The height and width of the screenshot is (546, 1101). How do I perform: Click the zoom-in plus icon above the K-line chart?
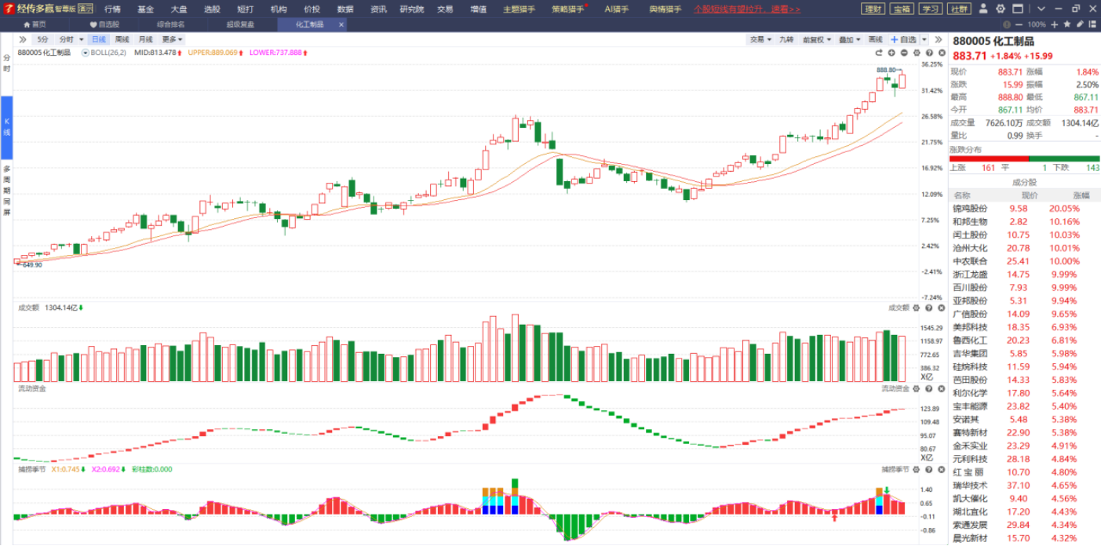click(891, 53)
